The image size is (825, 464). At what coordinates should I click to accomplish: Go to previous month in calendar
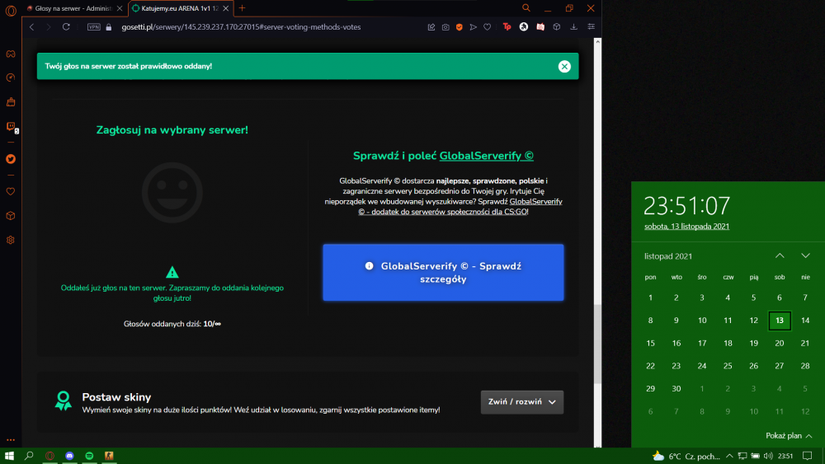[780, 256]
